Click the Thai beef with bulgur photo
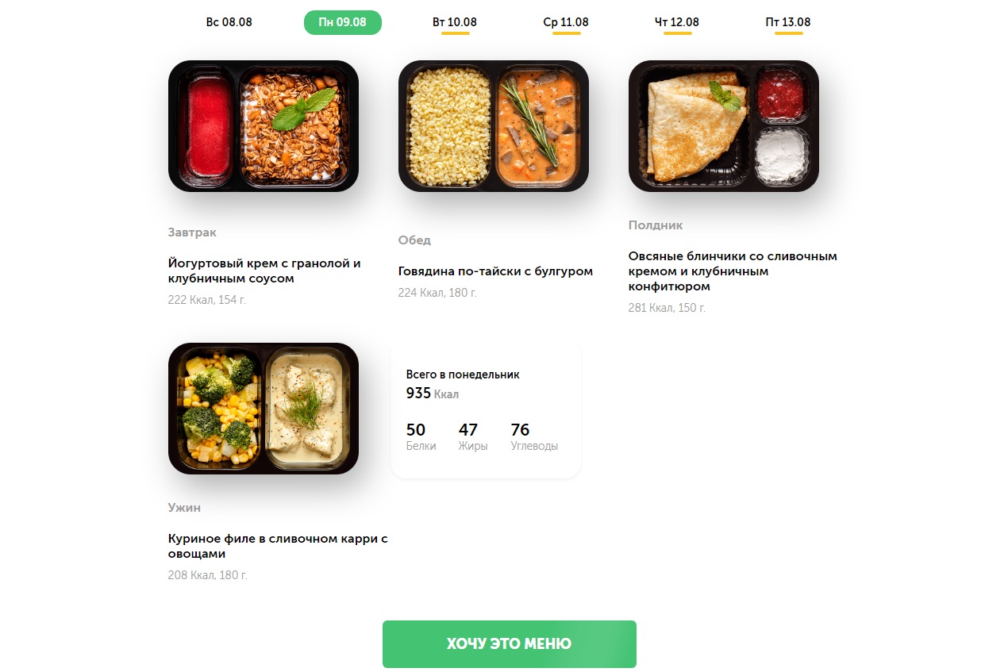This screenshot has width=985, height=672. pos(494,126)
